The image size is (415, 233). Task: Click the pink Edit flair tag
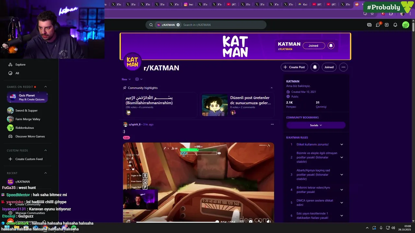126,138
